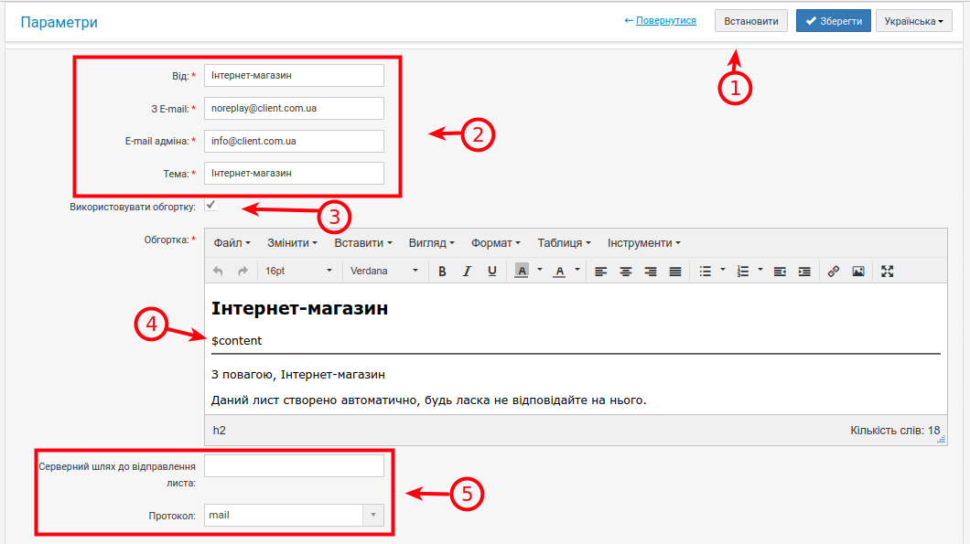Open the Вставити menu
970x544 pixels.
click(363, 243)
